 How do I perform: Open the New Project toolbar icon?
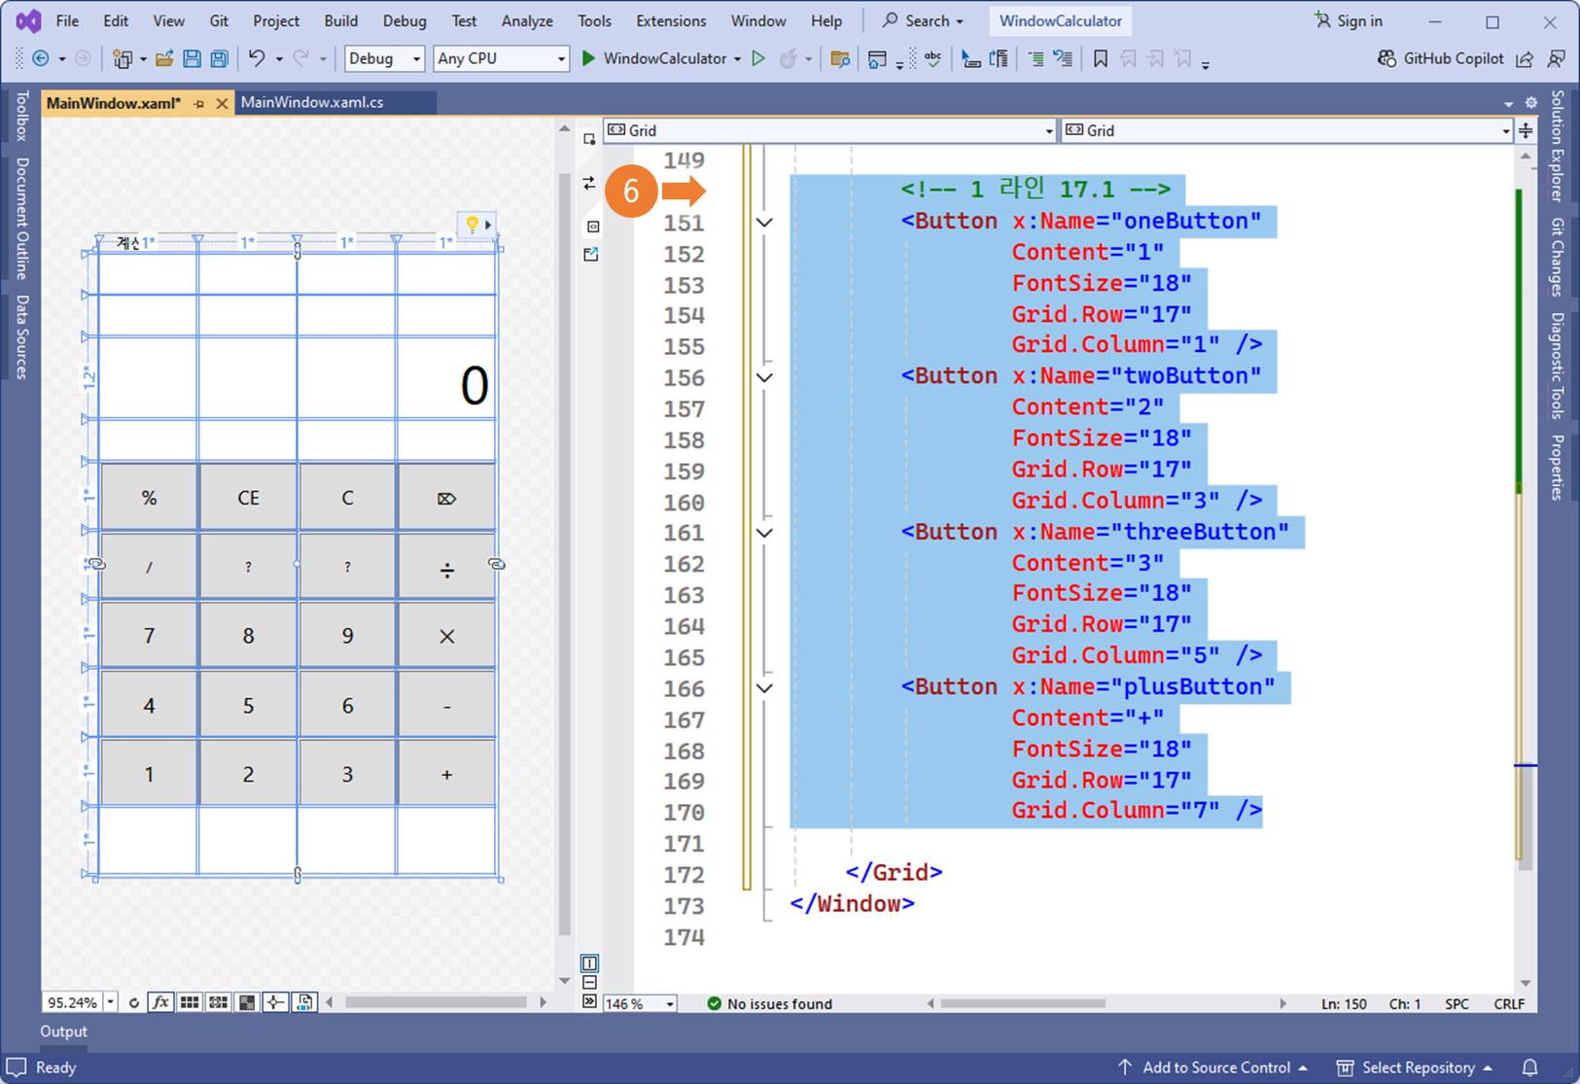123,59
